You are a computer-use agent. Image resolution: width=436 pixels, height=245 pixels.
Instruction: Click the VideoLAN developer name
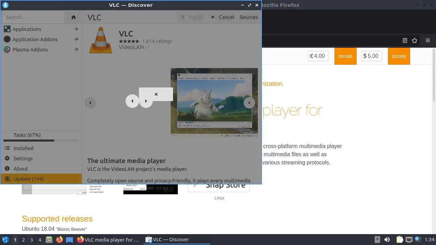tap(131, 47)
